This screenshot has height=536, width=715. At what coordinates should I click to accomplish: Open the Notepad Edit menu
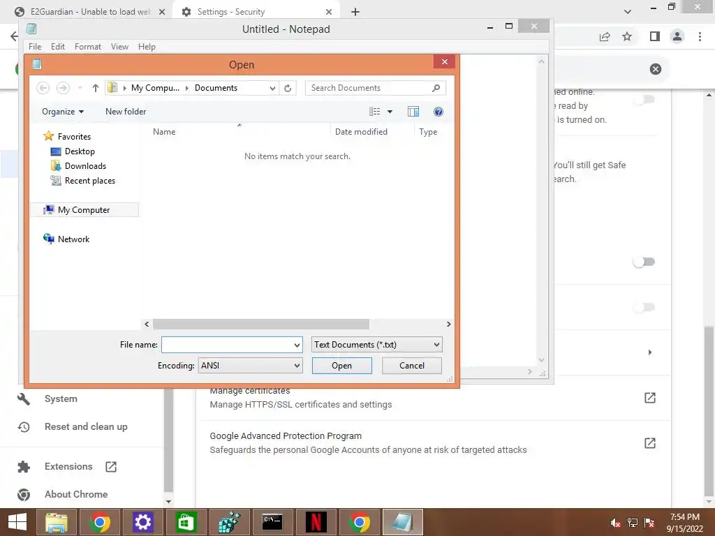click(x=58, y=47)
